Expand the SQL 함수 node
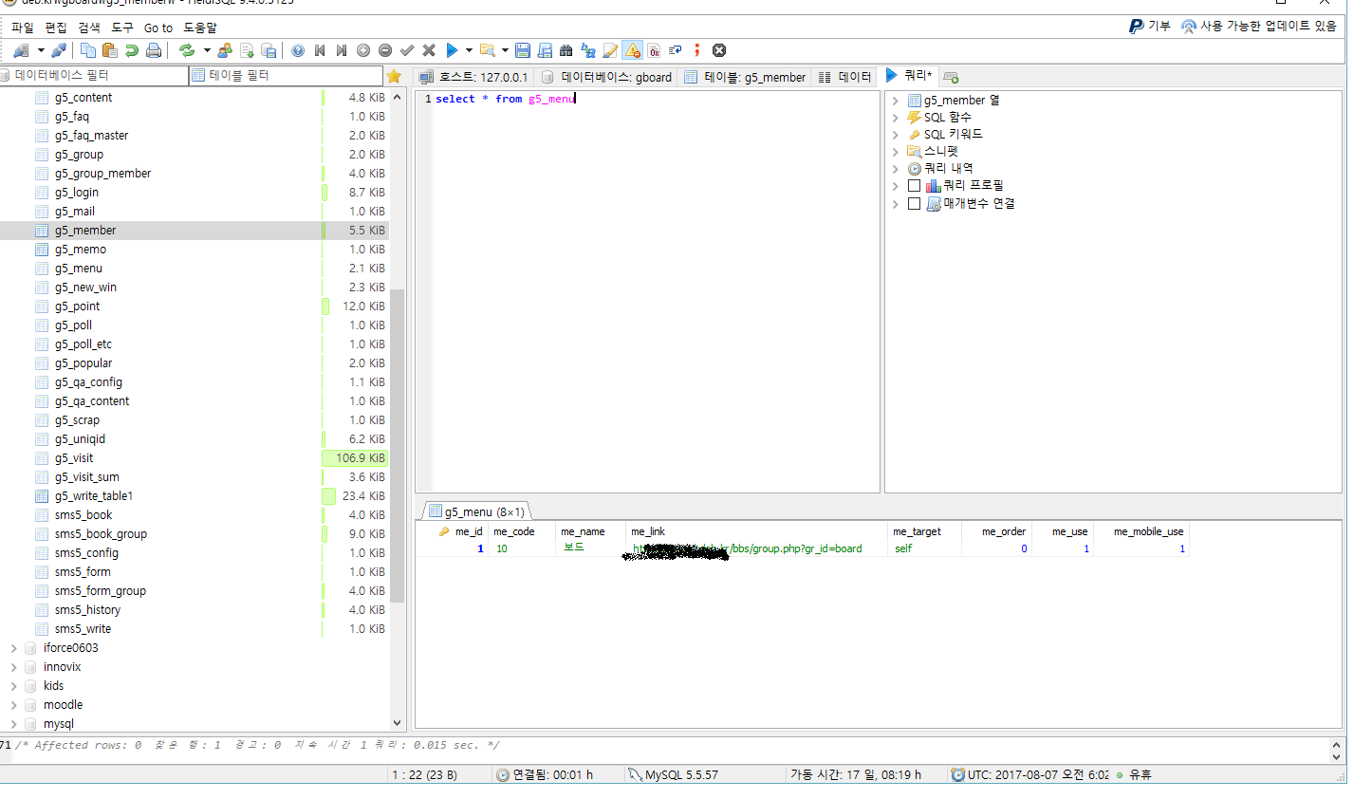 pyautogui.click(x=895, y=118)
